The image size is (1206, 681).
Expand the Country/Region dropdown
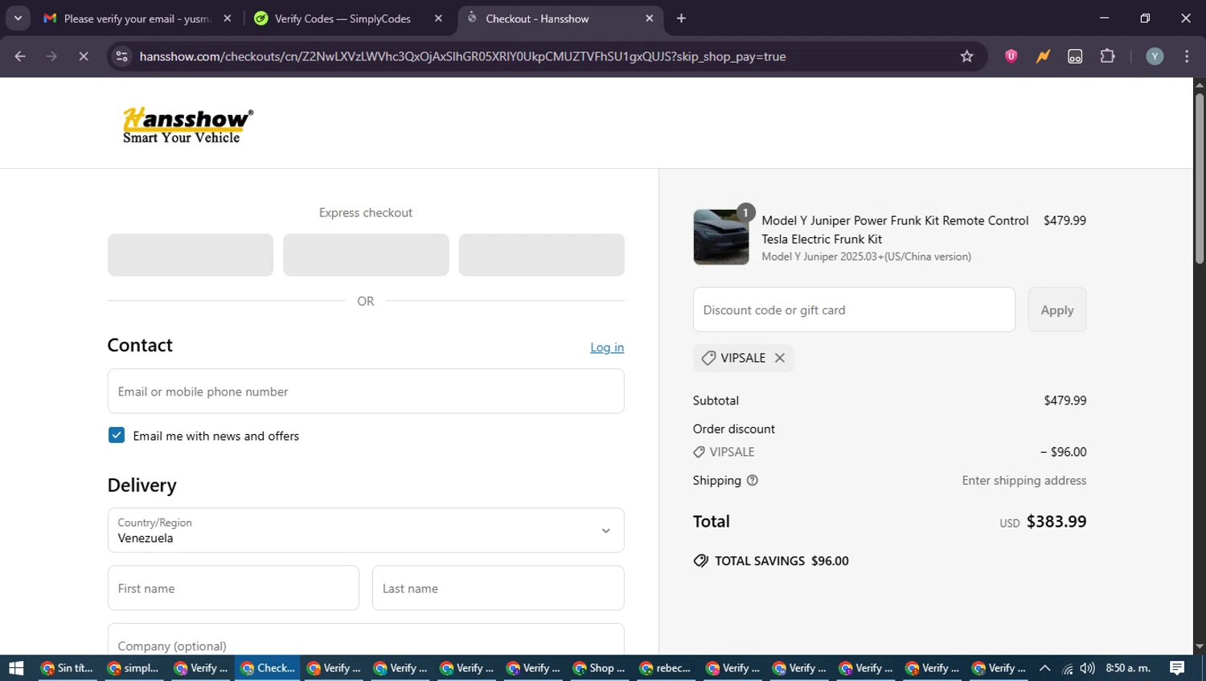pos(366,530)
